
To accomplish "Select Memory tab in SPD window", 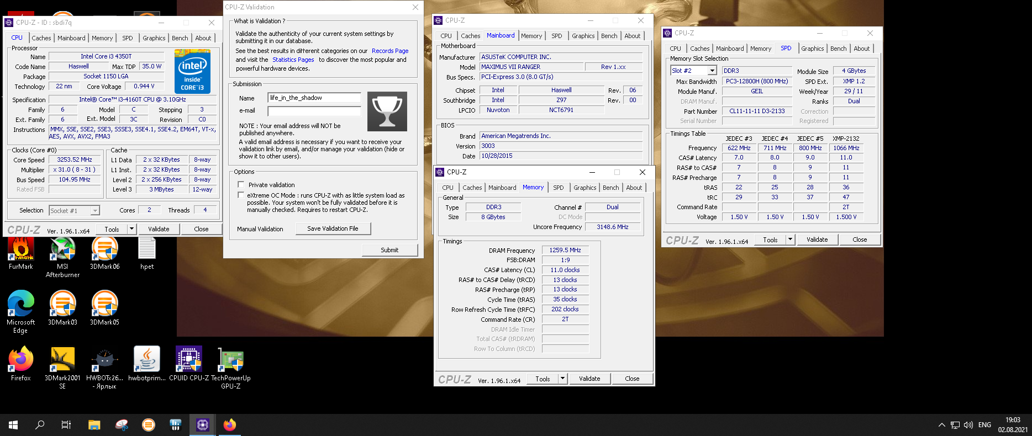I will [761, 49].
